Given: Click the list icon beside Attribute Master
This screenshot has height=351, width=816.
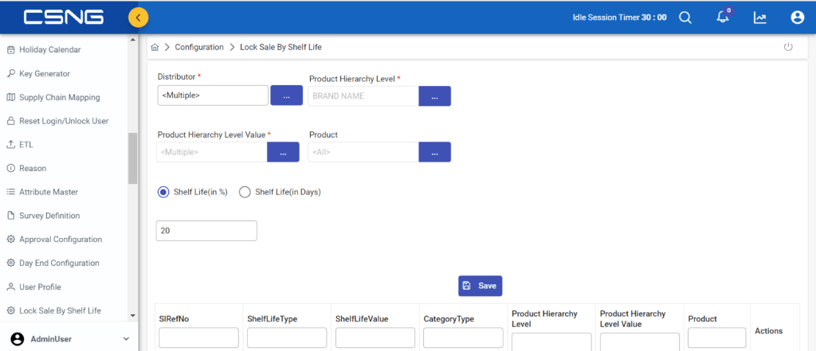Looking at the screenshot, I should [10, 192].
